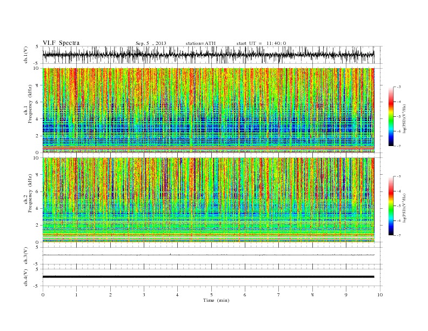The height and width of the screenshot is (331, 428).
Task: Click the ch.1 "Frequency (kHz)" axis label
Action: tap(30, 104)
